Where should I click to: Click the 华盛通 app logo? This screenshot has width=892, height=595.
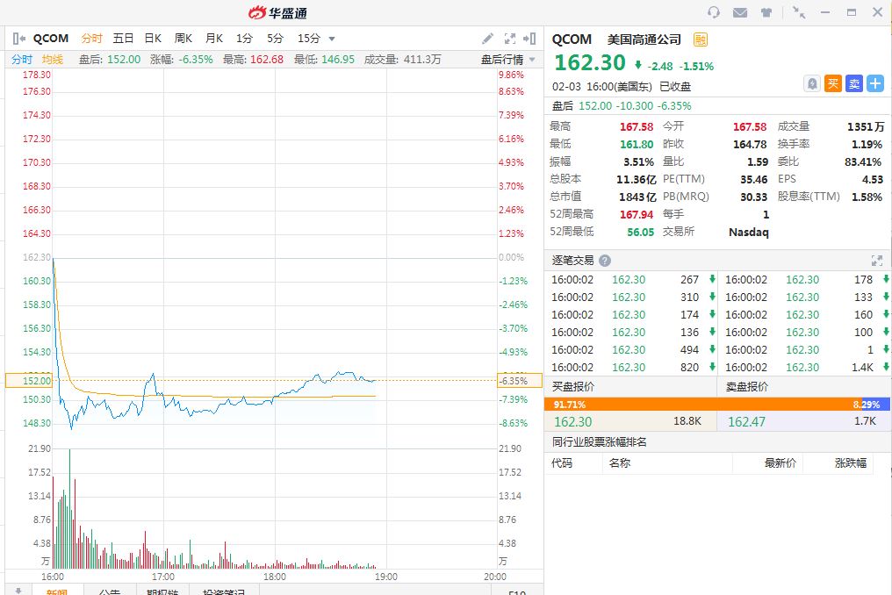(277, 12)
